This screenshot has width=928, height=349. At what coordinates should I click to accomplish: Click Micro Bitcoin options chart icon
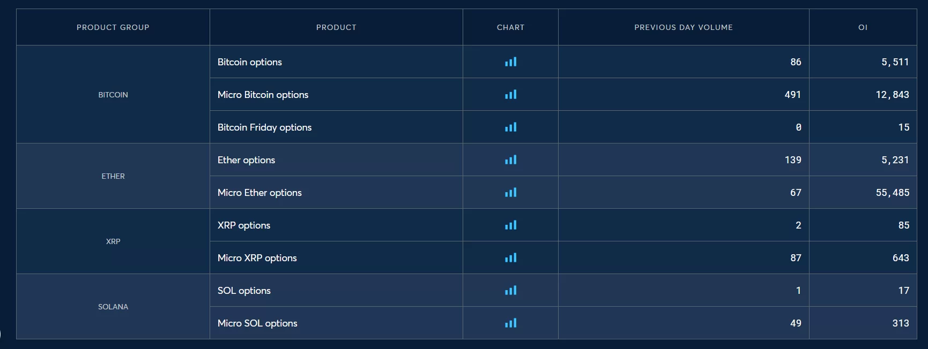(510, 95)
